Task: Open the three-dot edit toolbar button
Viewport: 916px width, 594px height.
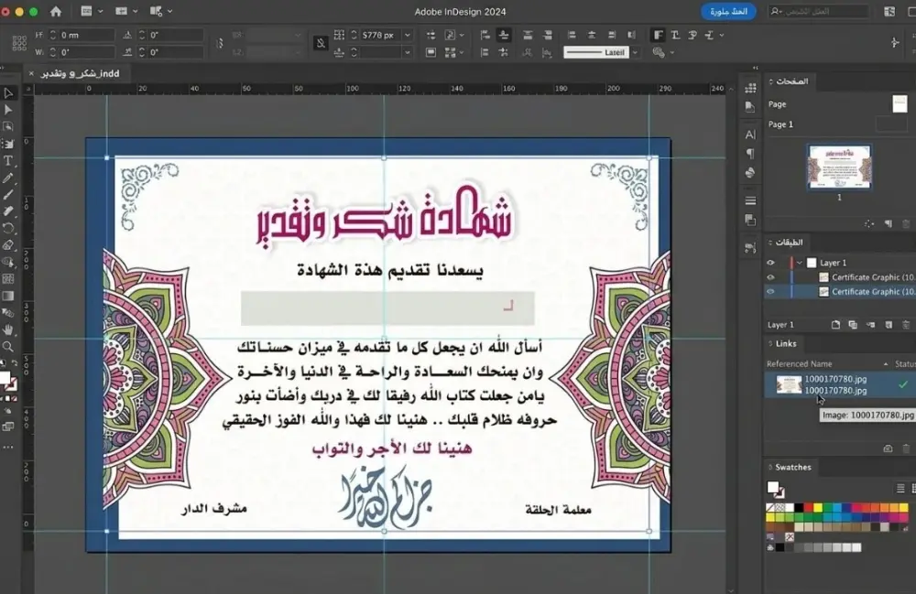Action: (x=8, y=448)
